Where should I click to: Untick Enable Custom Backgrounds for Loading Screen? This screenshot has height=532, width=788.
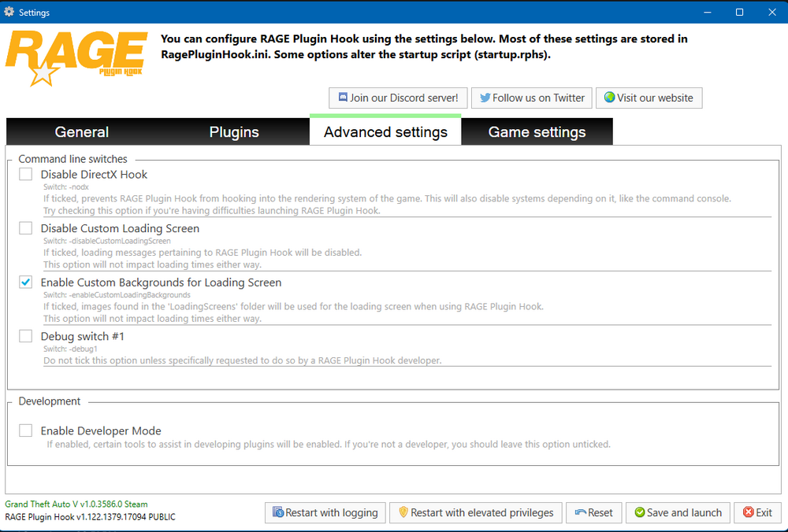click(x=26, y=282)
